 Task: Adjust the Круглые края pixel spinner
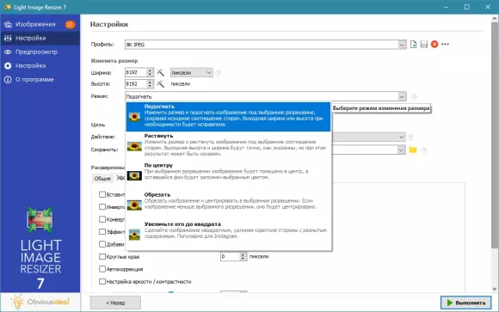(243, 256)
